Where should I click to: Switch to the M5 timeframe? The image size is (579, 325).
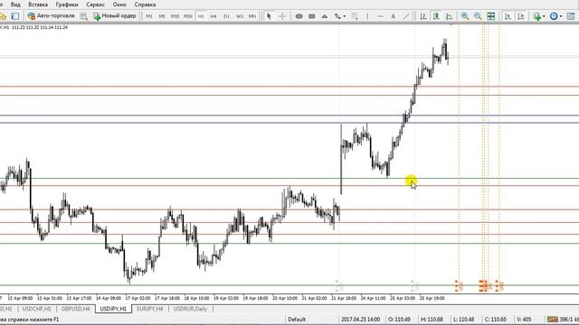tap(162, 16)
